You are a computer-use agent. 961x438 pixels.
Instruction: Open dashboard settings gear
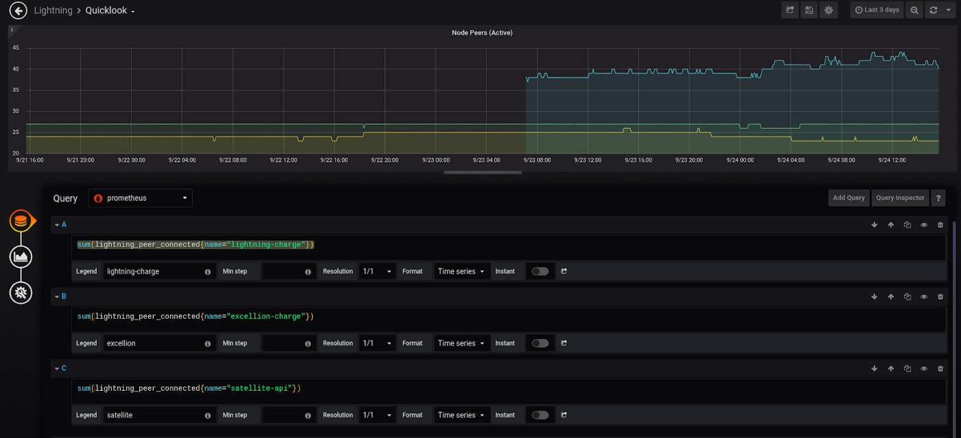(829, 10)
